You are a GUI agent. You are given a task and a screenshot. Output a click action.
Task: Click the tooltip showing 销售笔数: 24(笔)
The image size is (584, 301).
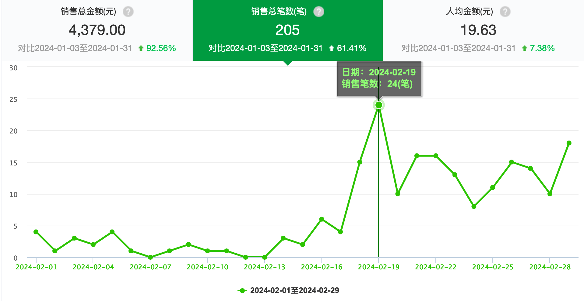point(379,78)
